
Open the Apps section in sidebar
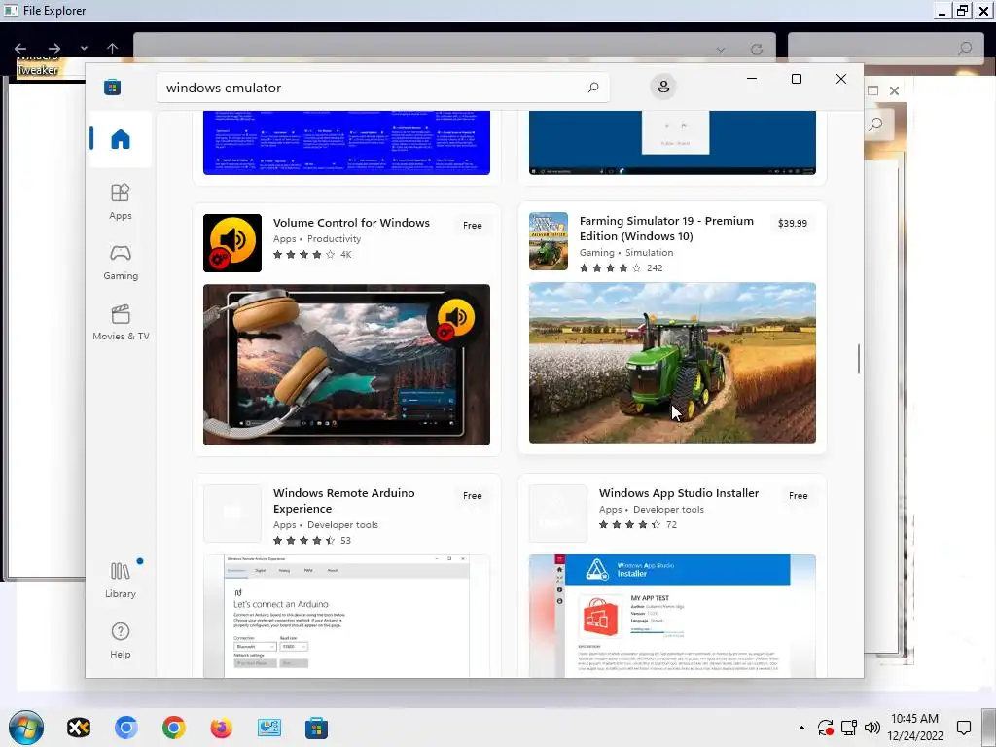tap(121, 201)
